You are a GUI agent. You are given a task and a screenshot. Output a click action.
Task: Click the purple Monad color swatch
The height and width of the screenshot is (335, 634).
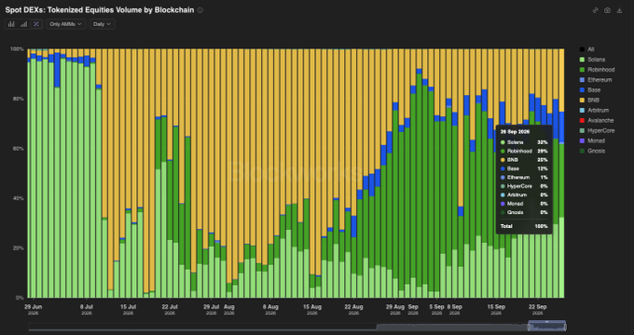582,141
